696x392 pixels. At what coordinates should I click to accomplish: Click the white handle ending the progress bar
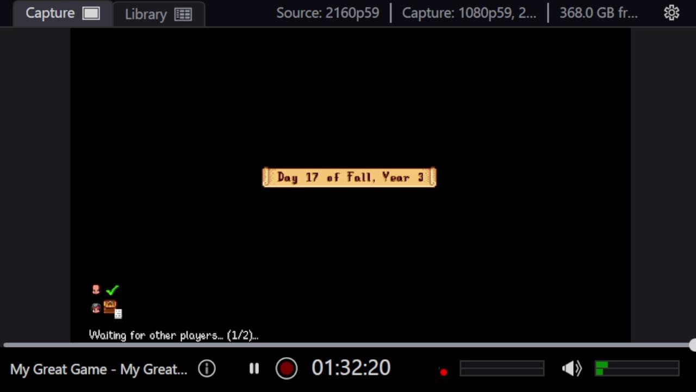click(692, 345)
